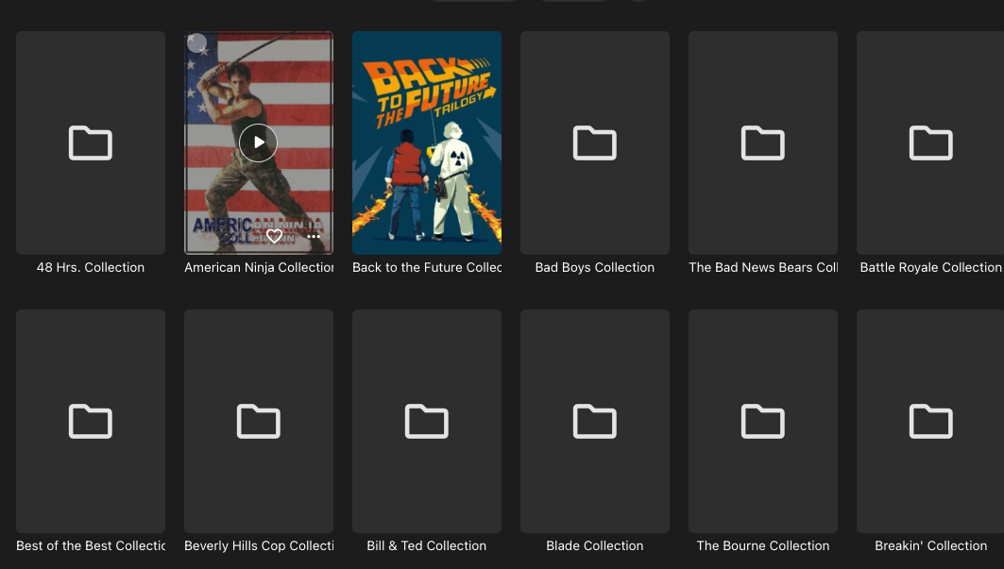Click The Bad News Bears Collection title
The height and width of the screenshot is (569, 1004).
(x=762, y=268)
